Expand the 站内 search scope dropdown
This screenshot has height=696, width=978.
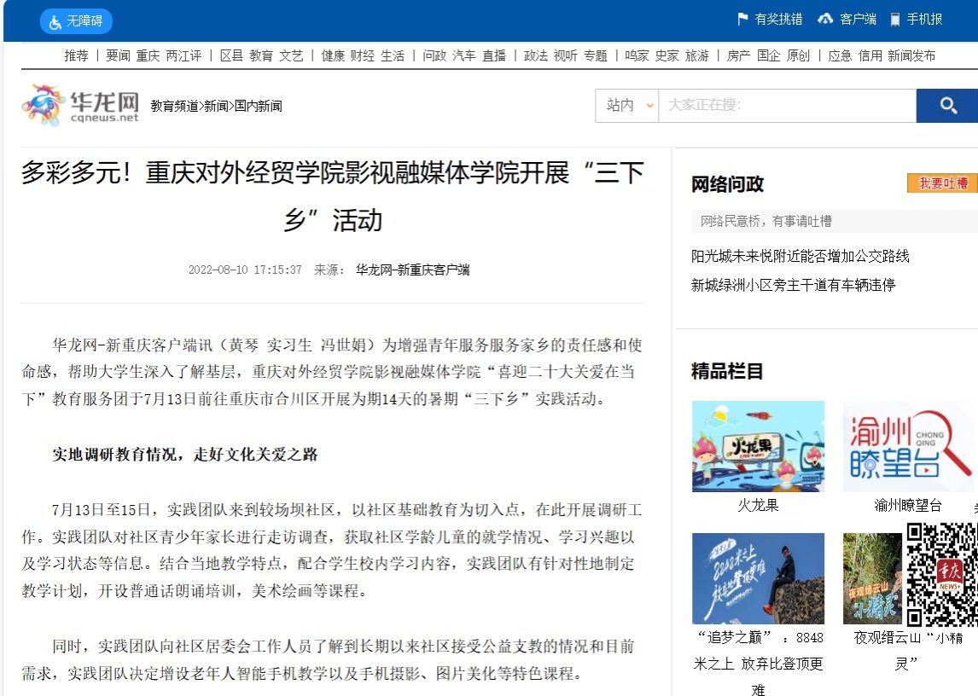pyautogui.click(x=627, y=105)
